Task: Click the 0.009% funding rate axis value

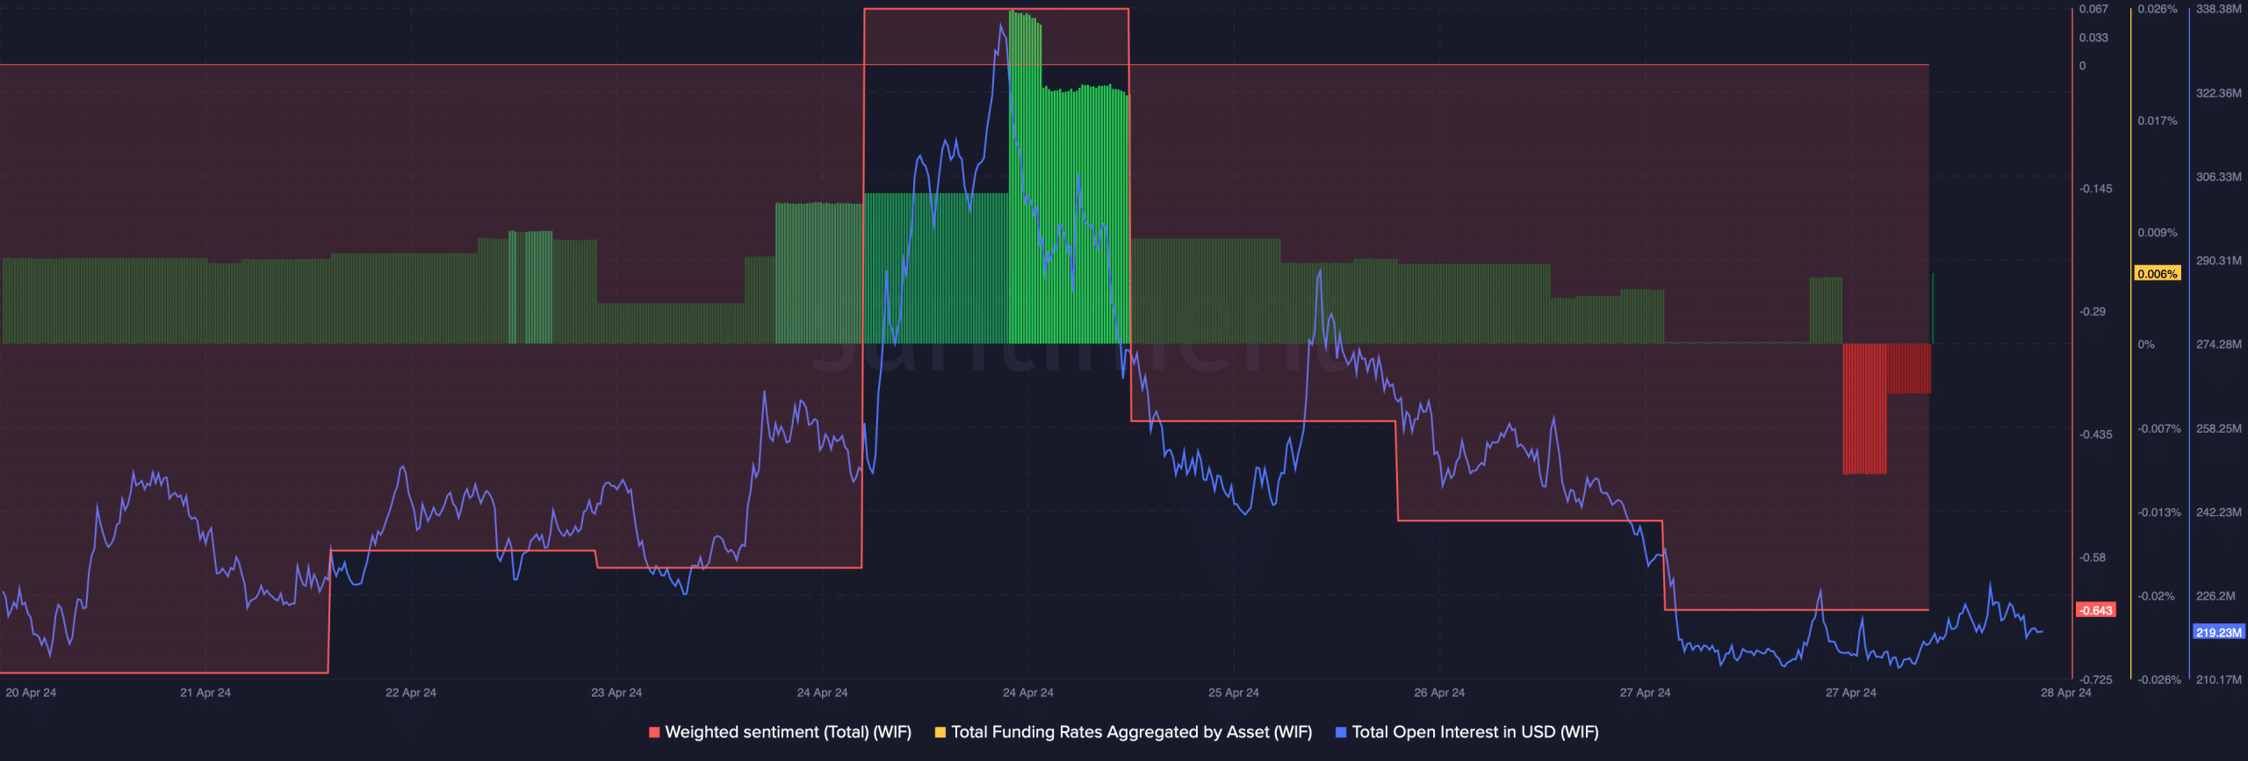Action: click(2158, 233)
